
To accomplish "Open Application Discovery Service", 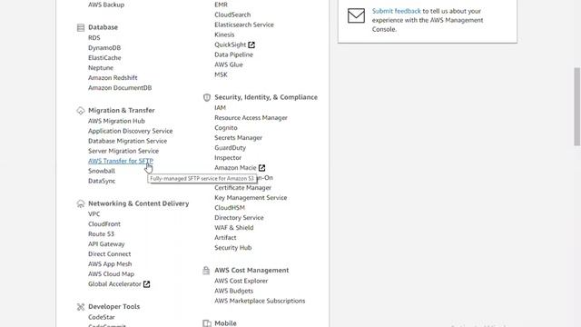I will tap(131, 131).
